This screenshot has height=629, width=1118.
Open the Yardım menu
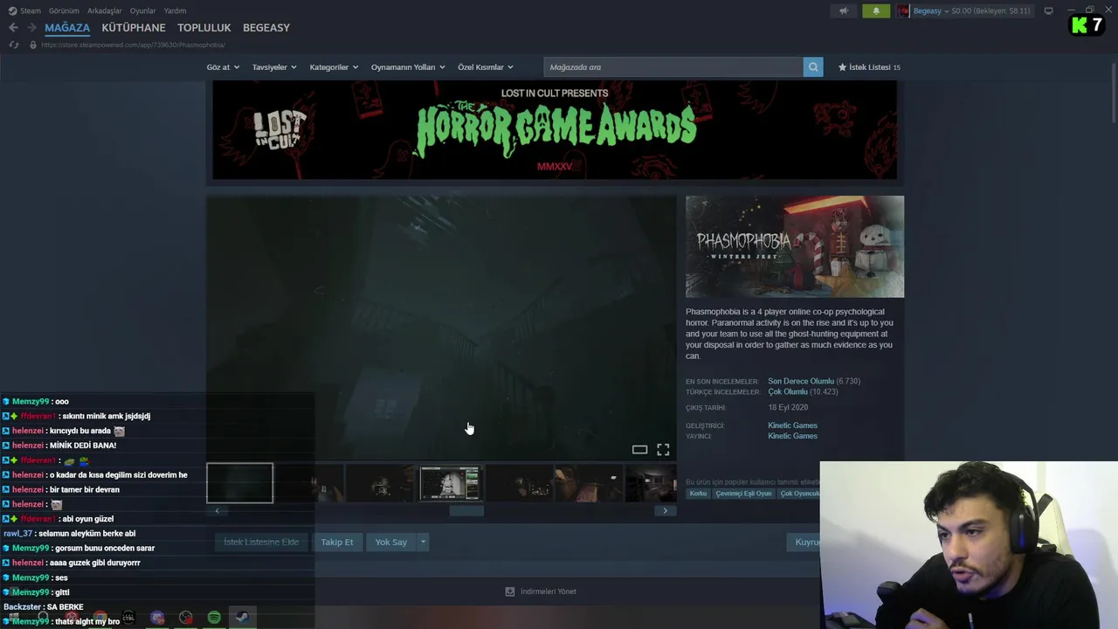[x=175, y=10]
